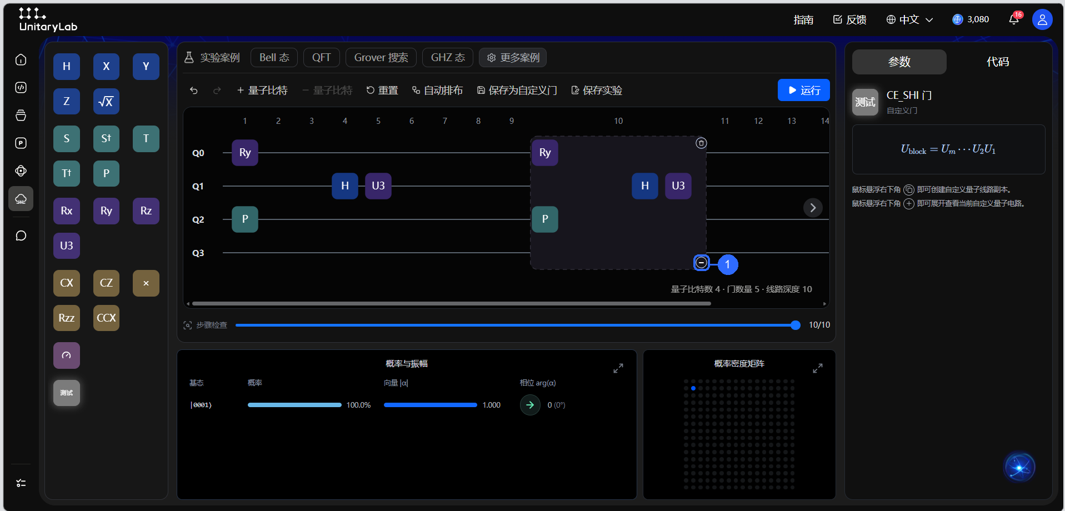Click the undo arrow in the toolbar
This screenshot has width=1065, height=511.
click(x=194, y=91)
